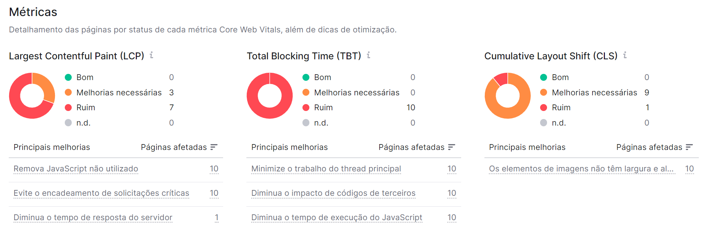Open the TBT info tooltip icon
This screenshot has height=230, width=705.
(369, 55)
